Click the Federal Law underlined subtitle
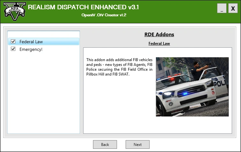Viewport: 241px width, 152px height. pyautogui.click(x=159, y=44)
